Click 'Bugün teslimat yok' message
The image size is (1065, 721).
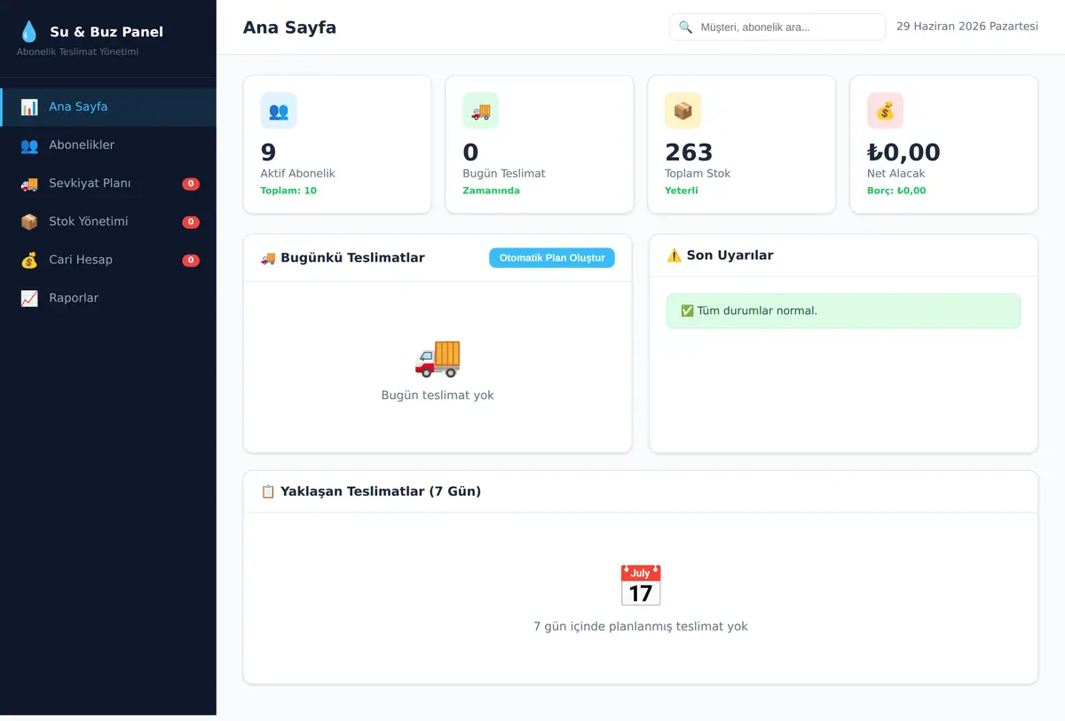(438, 396)
